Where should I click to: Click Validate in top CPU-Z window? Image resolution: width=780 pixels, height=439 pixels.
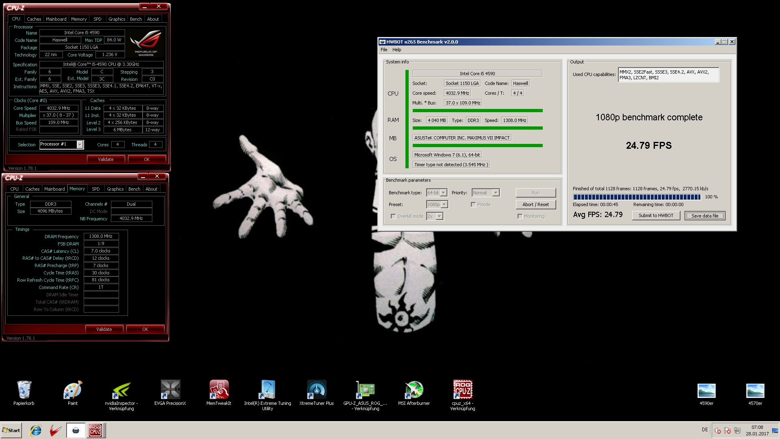click(x=106, y=159)
